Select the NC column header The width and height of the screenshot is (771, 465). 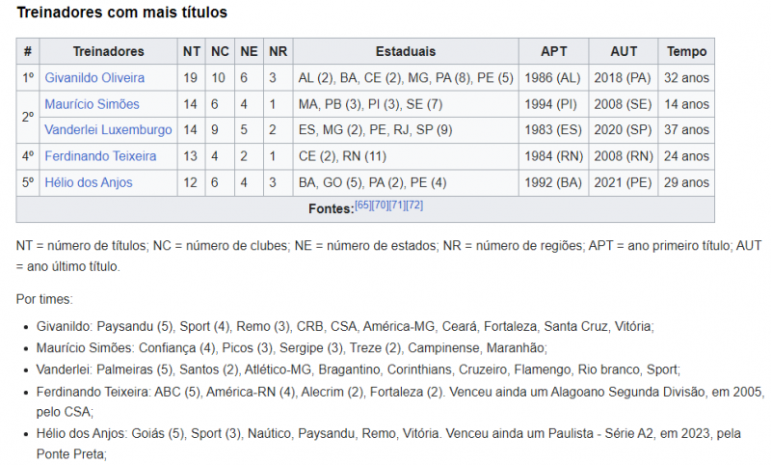coord(221,51)
